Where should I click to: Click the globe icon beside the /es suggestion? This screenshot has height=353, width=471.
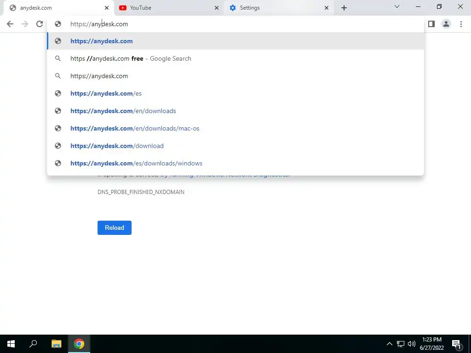point(58,93)
